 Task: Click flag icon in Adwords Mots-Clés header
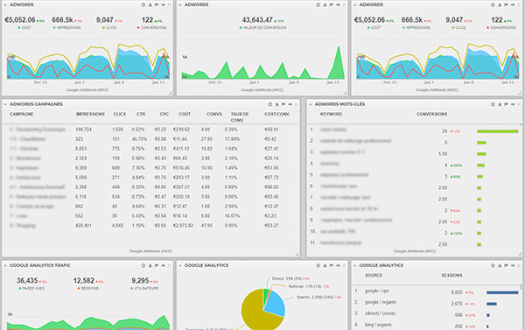506,104
